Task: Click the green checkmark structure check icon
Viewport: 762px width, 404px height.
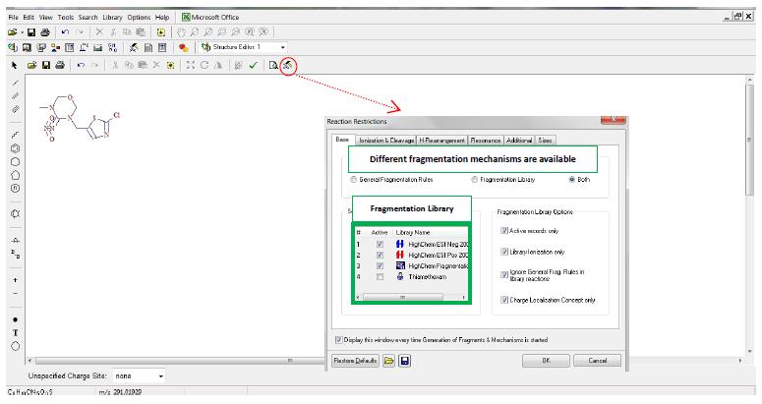Action: [x=253, y=64]
